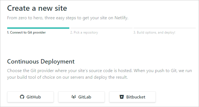Click the Continuous Deployment heading
Image resolution: width=199 pixels, height=107 pixels.
coord(41,62)
